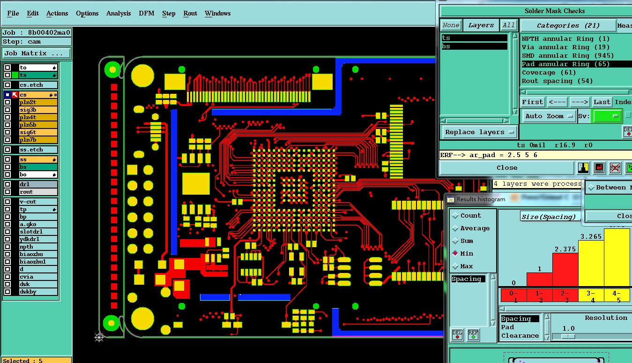The image size is (632, 363).
Task: Open the Size(Spacing) histogram dropdown
Action: [x=550, y=217]
